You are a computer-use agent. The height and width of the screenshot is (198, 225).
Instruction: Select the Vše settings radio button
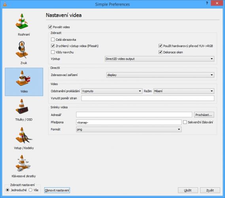pyautogui.click(x=30, y=190)
